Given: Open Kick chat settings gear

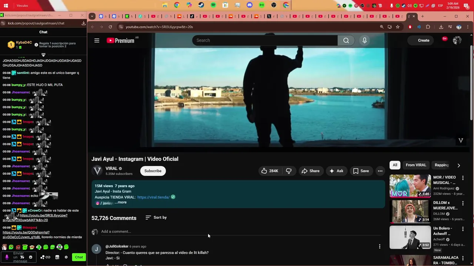Looking at the screenshot, I should (66, 257).
